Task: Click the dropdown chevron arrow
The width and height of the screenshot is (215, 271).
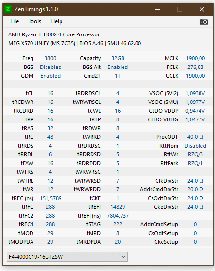Action: coord(123,257)
